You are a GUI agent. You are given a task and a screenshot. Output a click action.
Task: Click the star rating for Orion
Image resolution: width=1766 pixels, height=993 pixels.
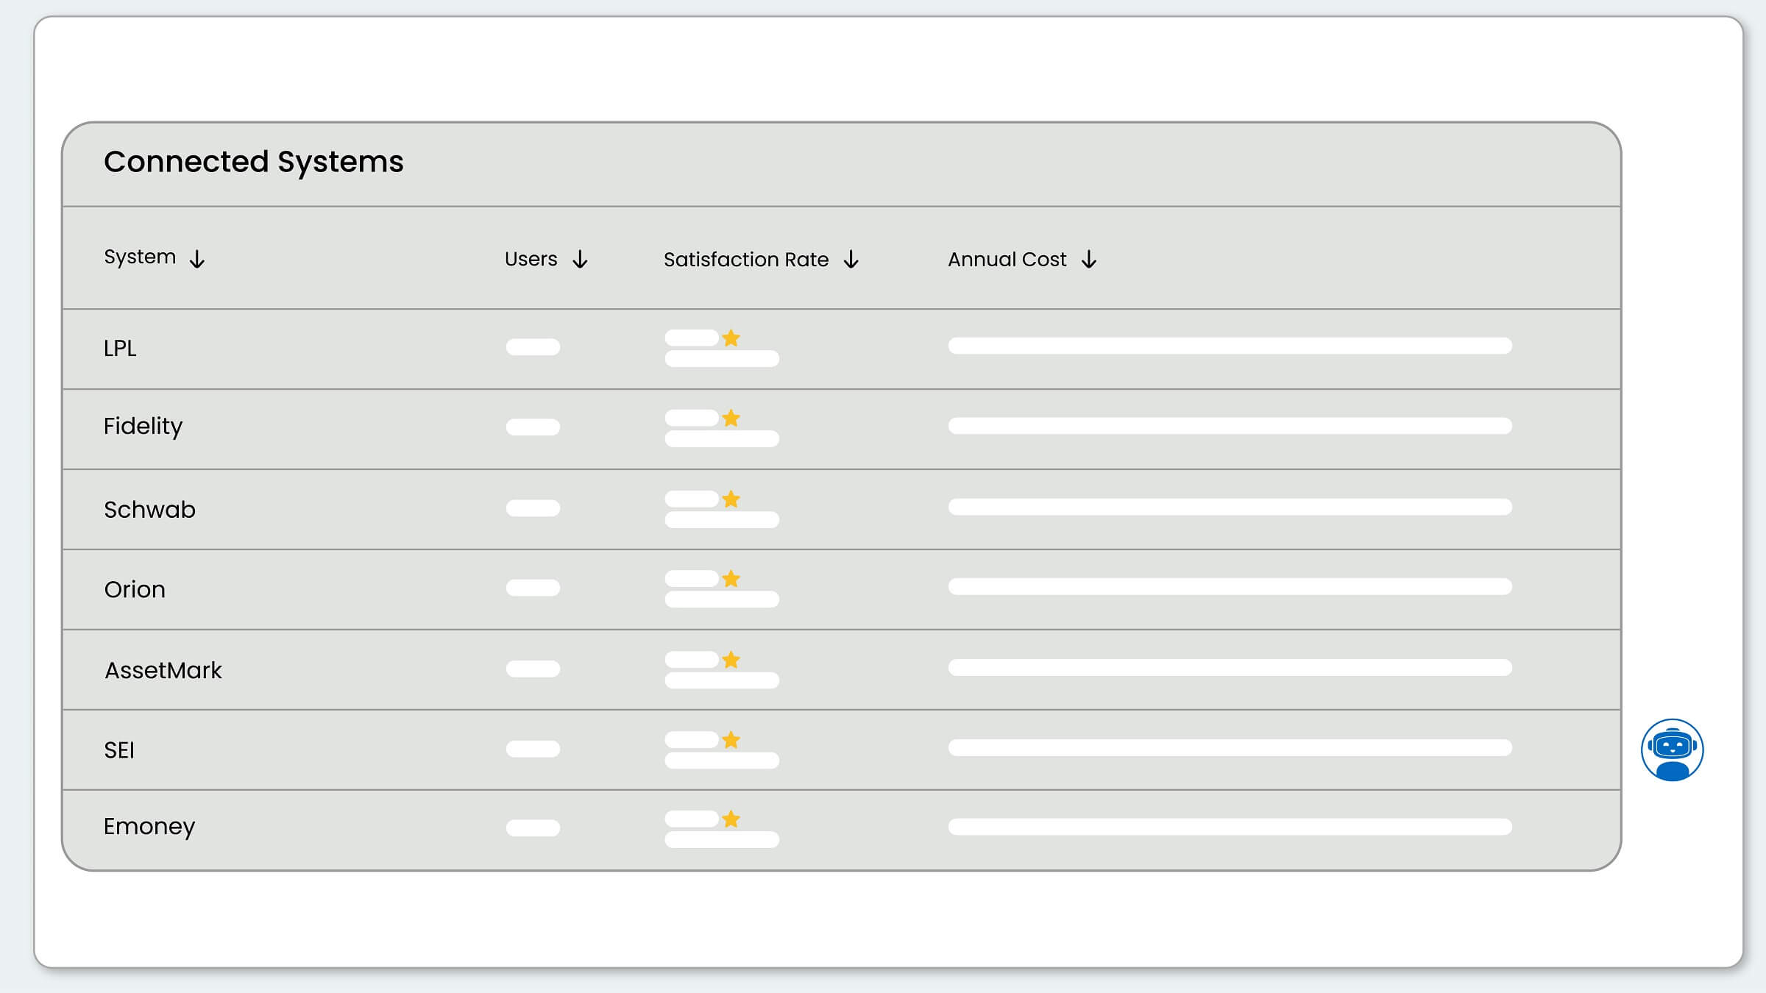click(x=731, y=579)
